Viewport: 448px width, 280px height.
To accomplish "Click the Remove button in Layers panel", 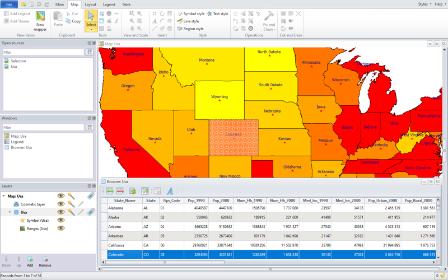I will pos(45,262).
